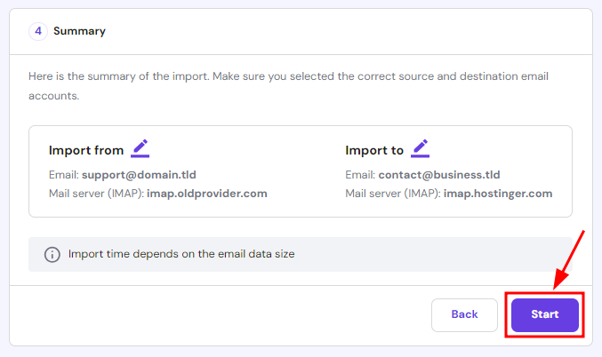This screenshot has width=602, height=357.
Task: Click the info icon in import time notice
Action: (52, 254)
